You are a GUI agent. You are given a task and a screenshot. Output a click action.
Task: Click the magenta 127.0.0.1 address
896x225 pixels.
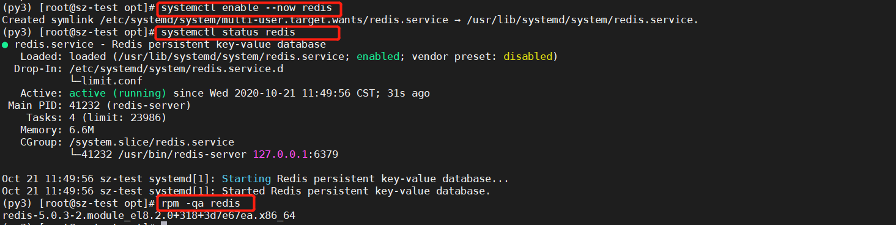[280, 154]
